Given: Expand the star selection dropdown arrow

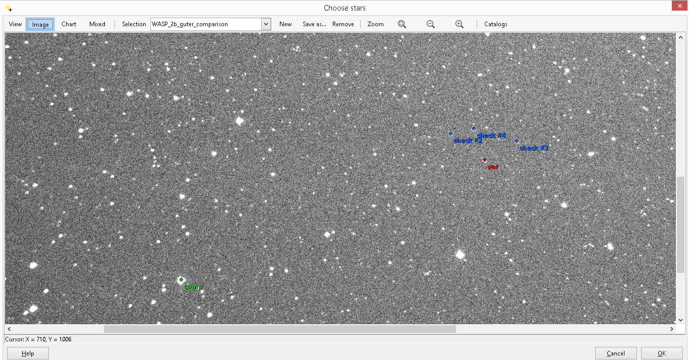Looking at the screenshot, I should (x=266, y=24).
